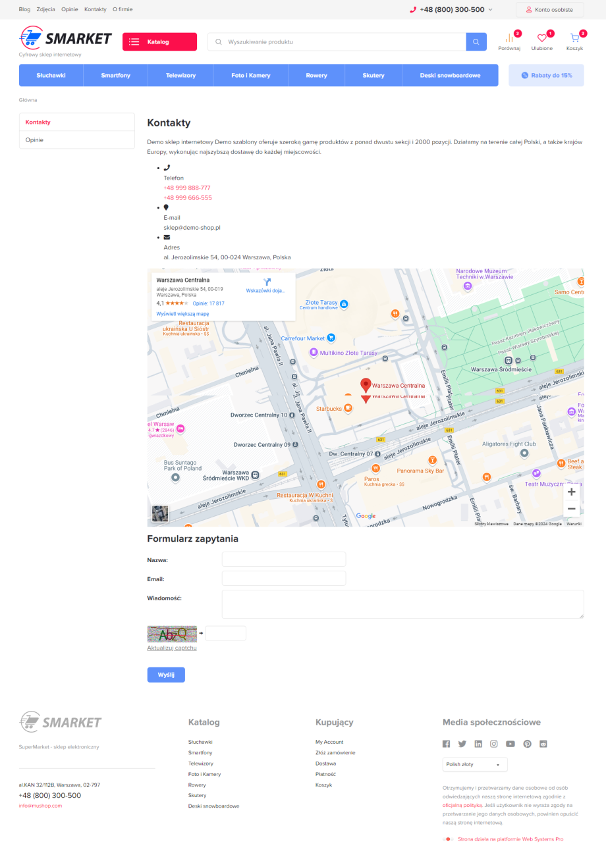
Task: Open the Facebook page from footer
Action: point(446,744)
